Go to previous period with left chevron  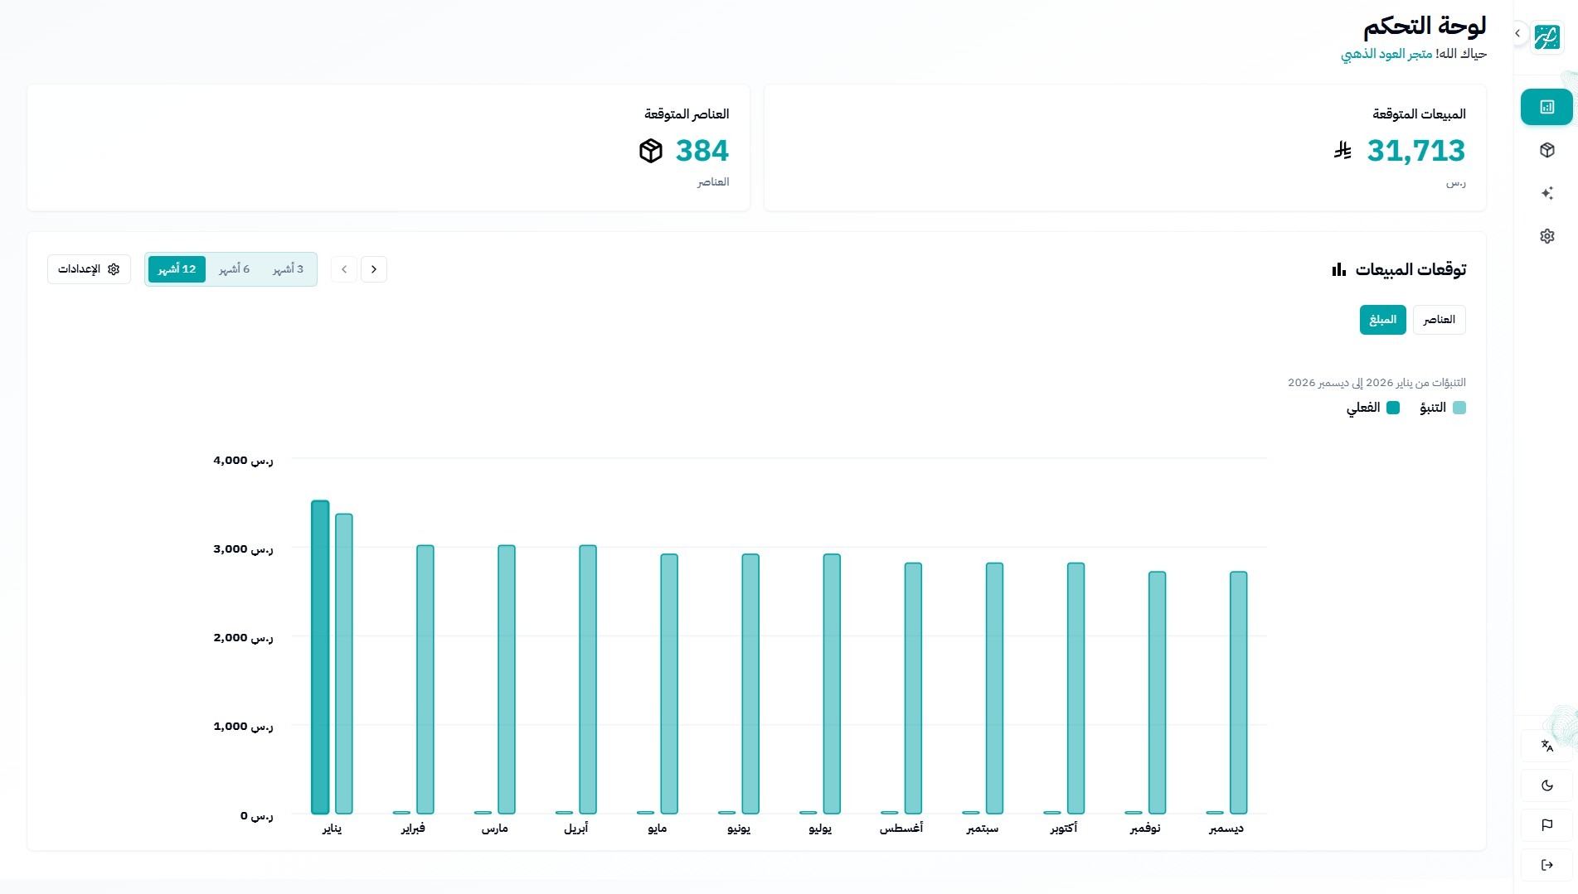tap(344, 269)
